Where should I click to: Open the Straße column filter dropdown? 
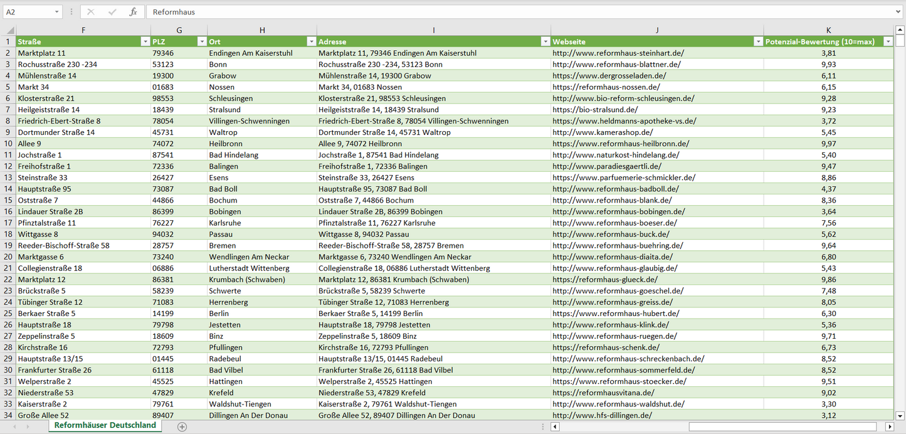point(145,42)
